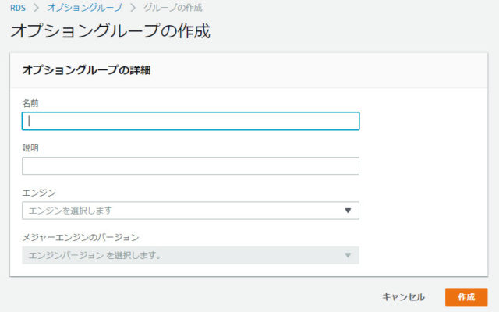The image size is (499, 312).
Task: Click the breadcrumb chevron after オプショングループ
Action: [x=133, y=8]
